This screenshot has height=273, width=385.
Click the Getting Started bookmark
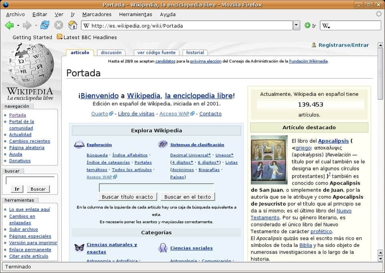pos(32,37)
